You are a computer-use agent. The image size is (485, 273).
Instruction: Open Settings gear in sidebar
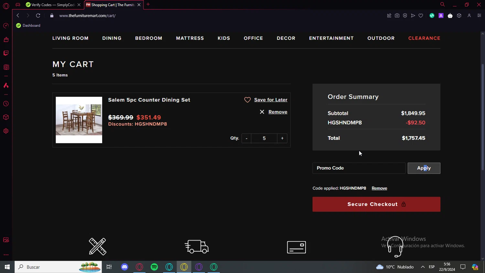pyautogui.click(x=6, y=131)
